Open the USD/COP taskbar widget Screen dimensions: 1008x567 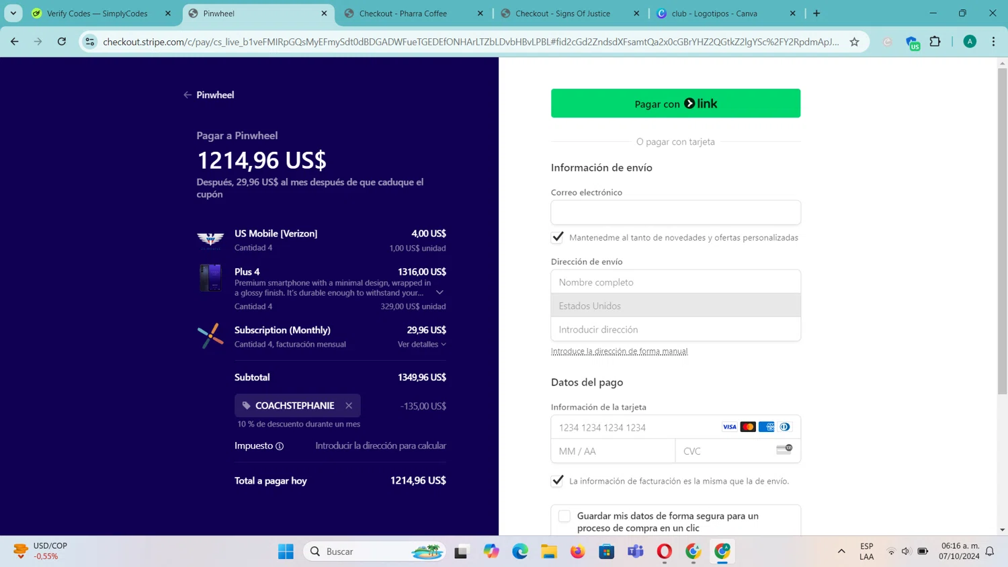pos(42,551)
